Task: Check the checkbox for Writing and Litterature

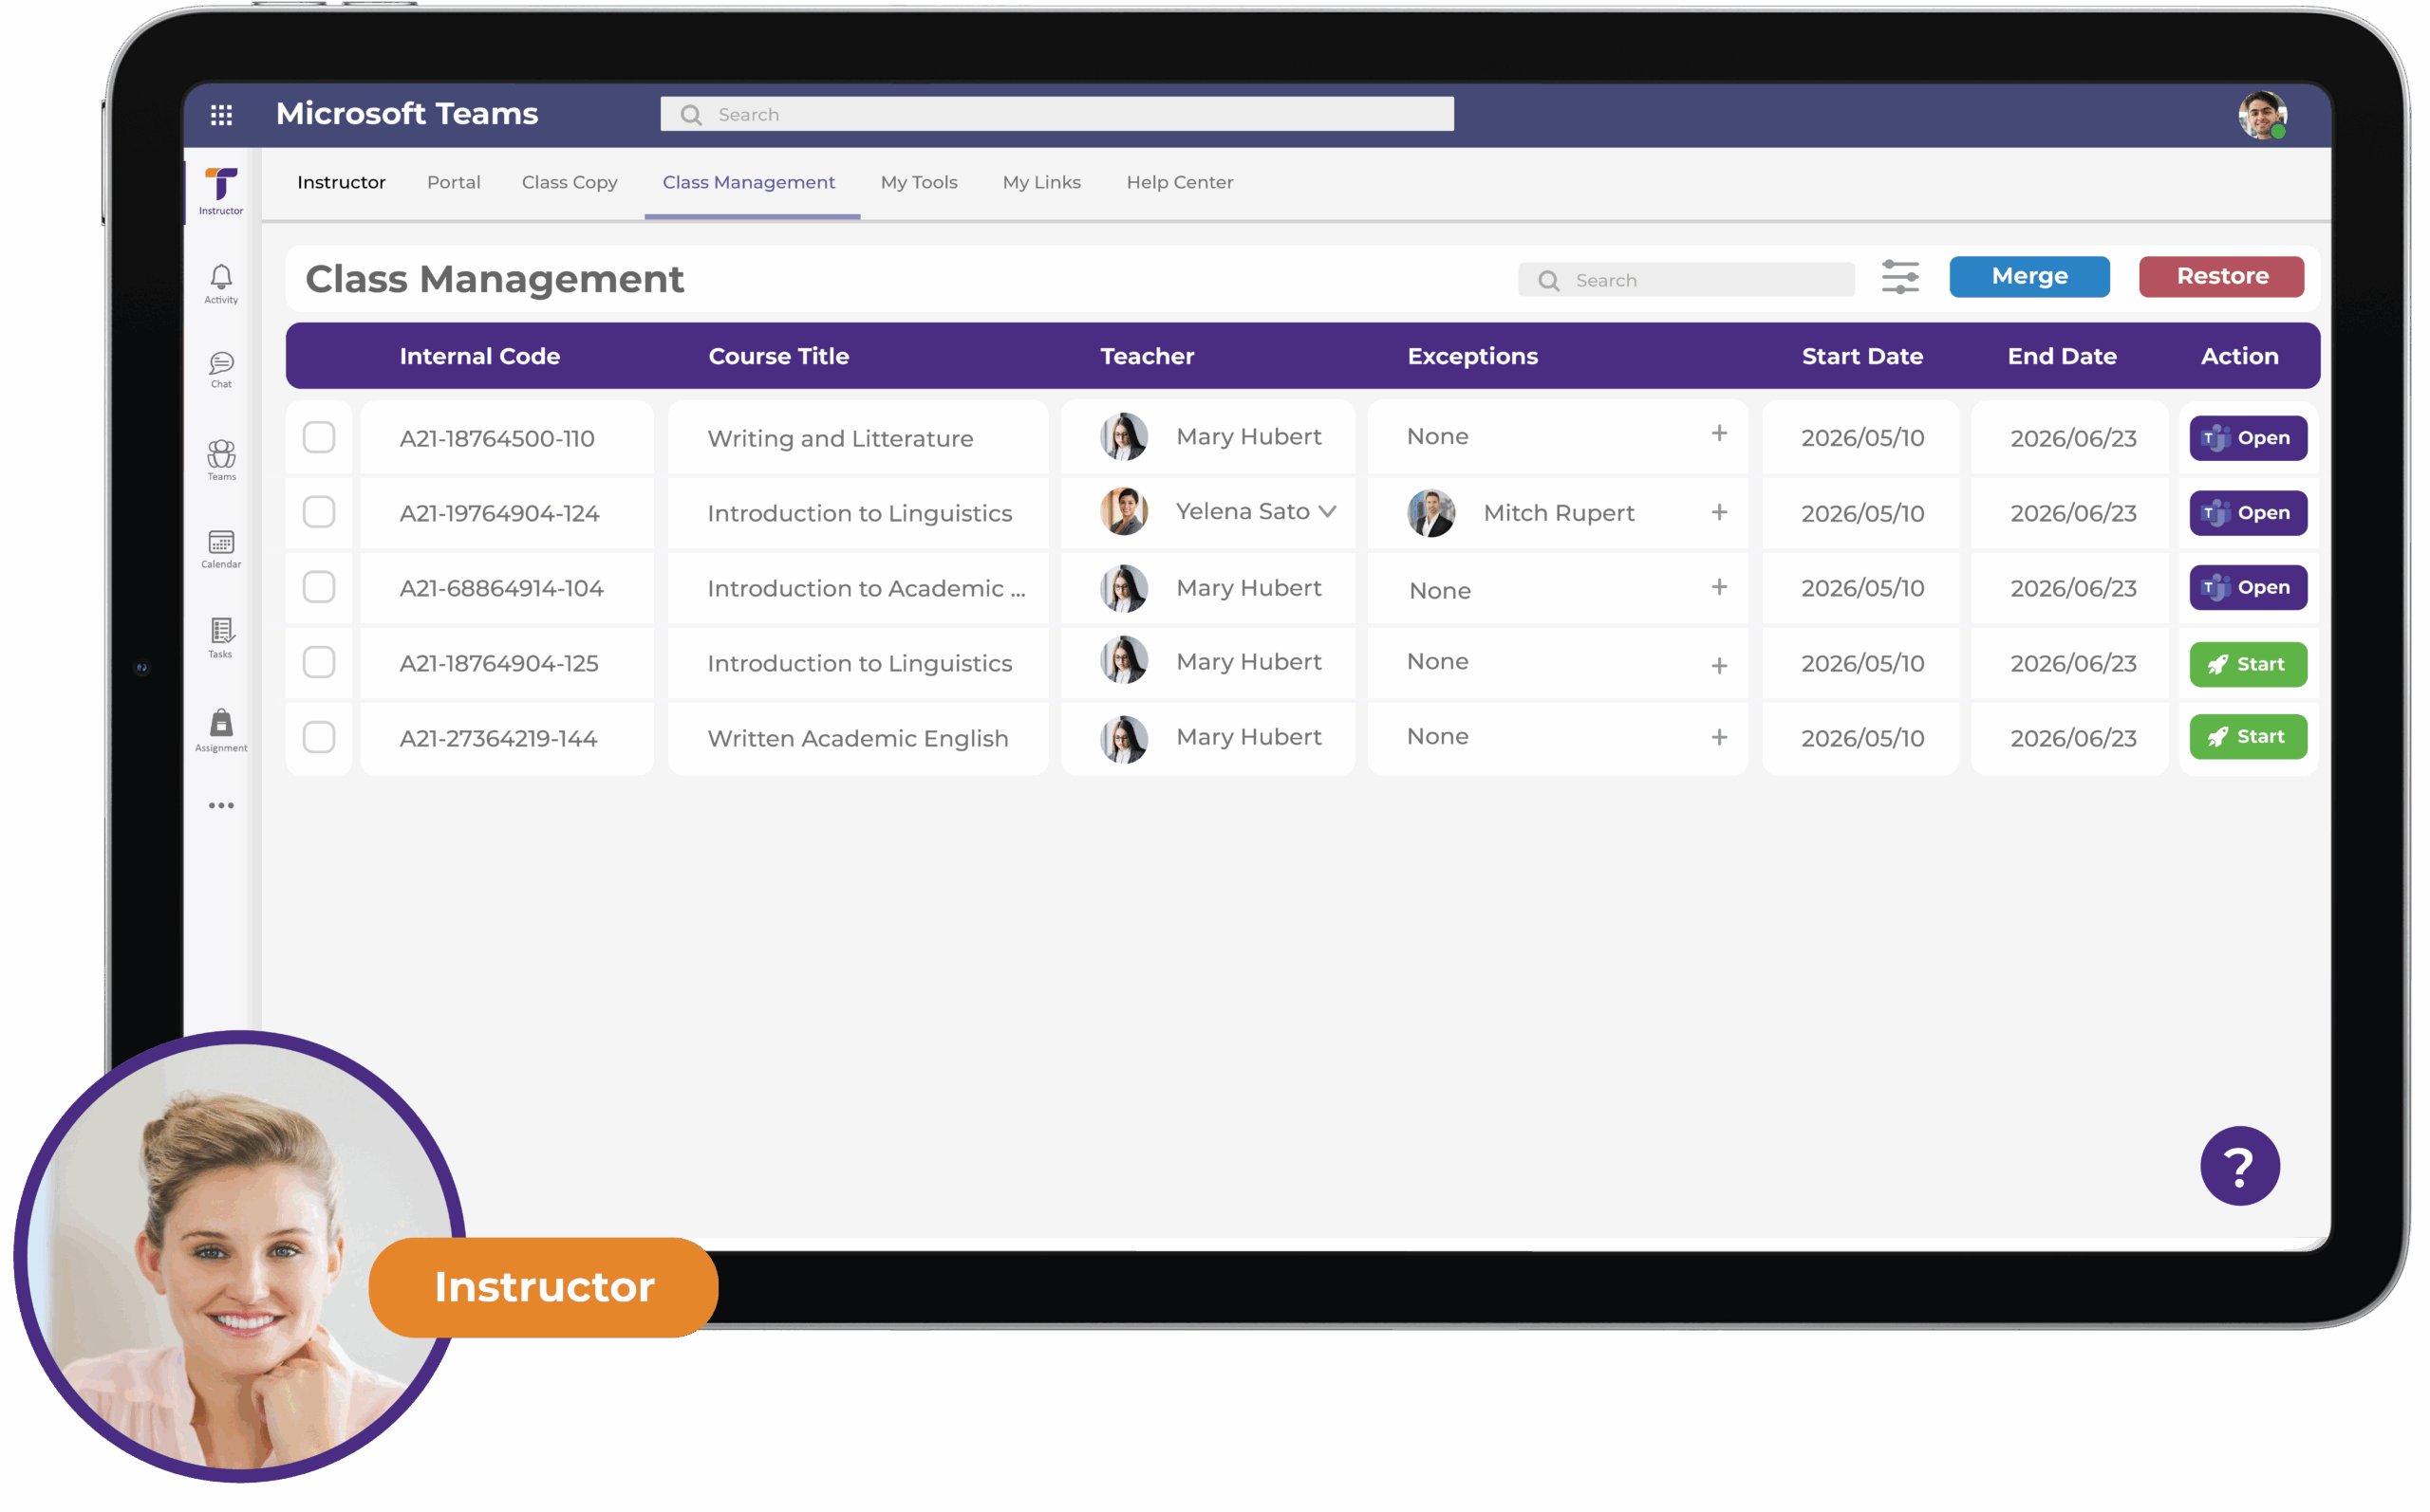Action: tap(319, 437)
